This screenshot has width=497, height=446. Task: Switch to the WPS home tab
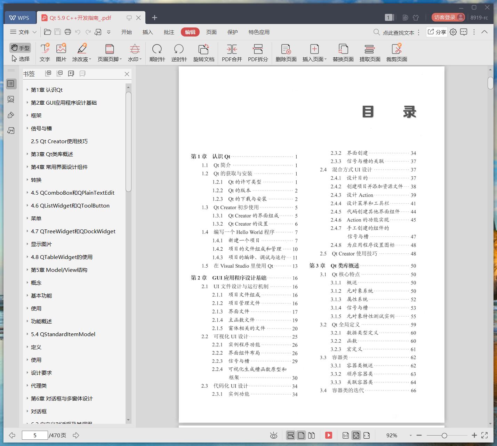[x=20, y=18]
